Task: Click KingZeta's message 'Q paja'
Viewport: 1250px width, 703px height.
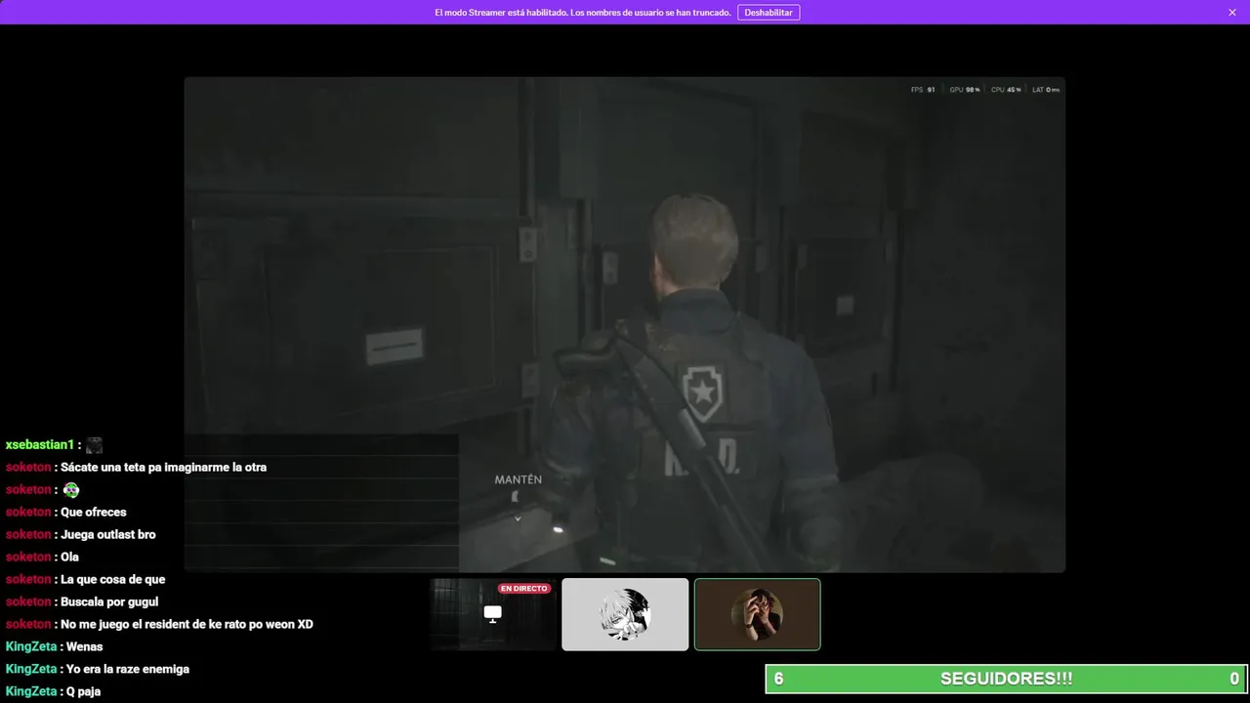Action: tap(83, 692)
